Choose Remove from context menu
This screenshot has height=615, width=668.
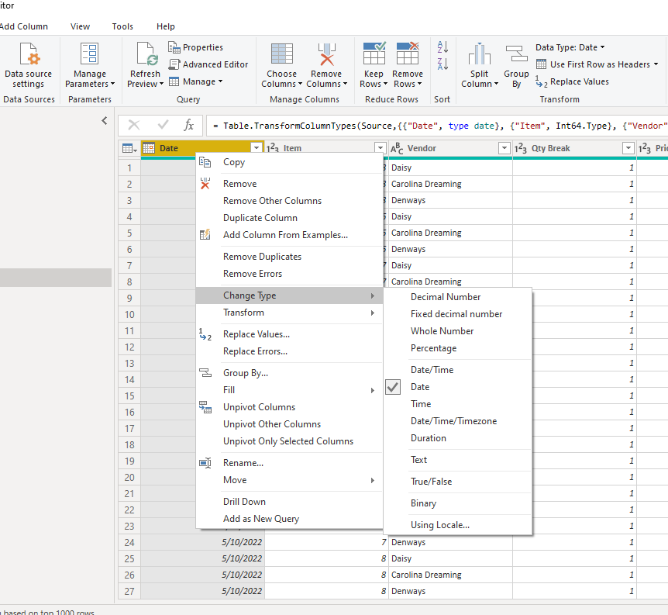[x=289, y=184]
